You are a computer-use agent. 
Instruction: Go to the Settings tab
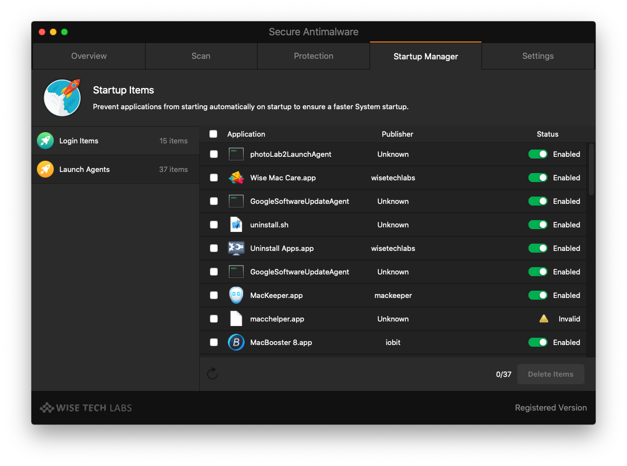pyautogui.click(x=538, y=56)
